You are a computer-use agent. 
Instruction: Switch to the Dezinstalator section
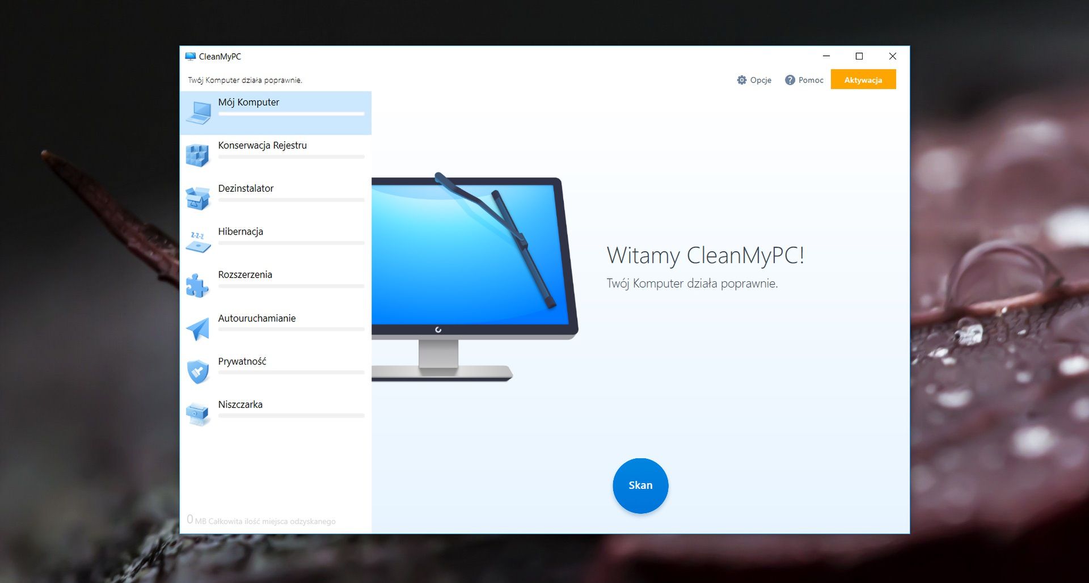(246, 188)
